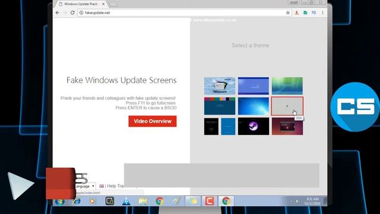Select the small solid blue theme thumbnail
This screenshot has height=214, width=380.
[228, 126]
